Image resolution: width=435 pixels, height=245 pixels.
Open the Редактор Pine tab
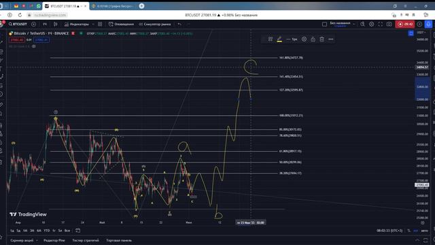(54, 240)
